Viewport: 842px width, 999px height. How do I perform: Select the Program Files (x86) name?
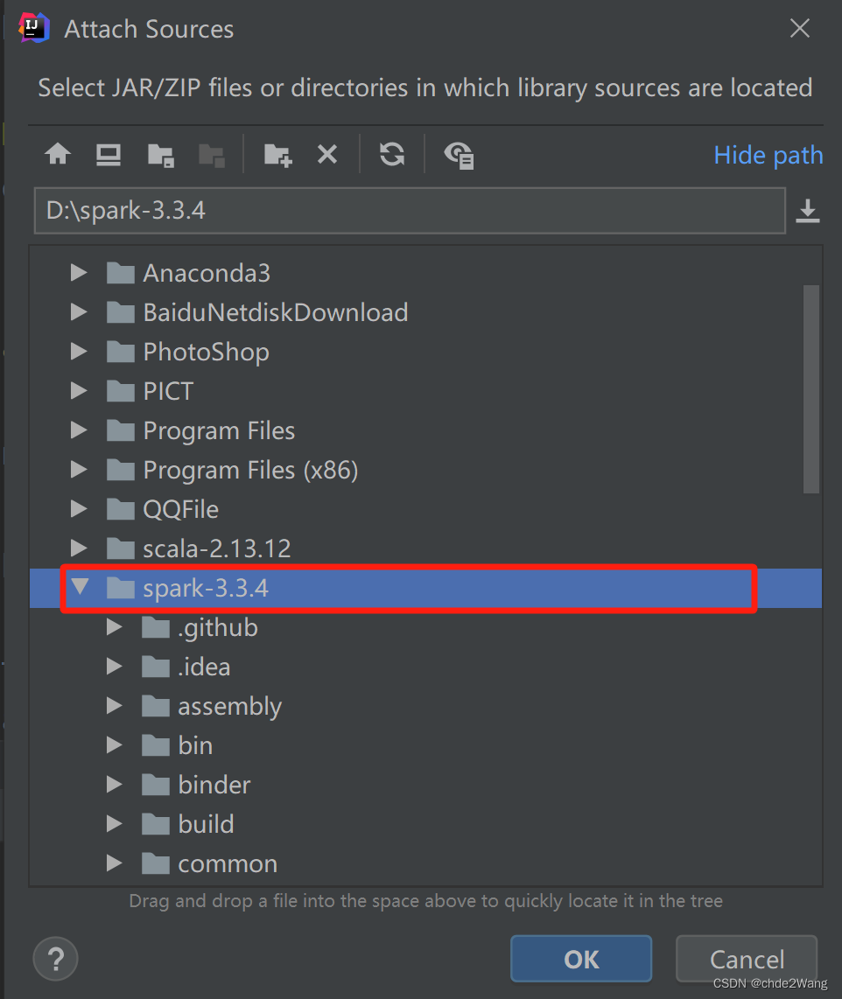tap(250, 470)
